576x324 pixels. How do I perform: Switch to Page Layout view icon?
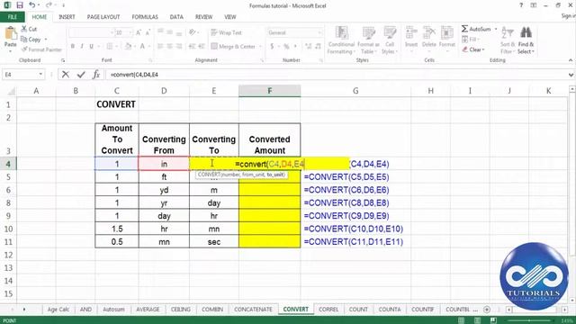(x=477, y=320)
